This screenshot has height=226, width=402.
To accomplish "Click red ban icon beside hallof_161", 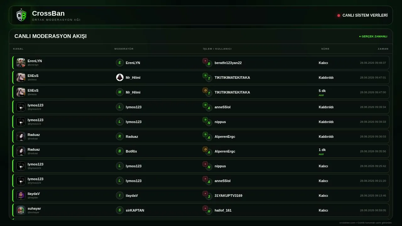I will pos(205,208).
